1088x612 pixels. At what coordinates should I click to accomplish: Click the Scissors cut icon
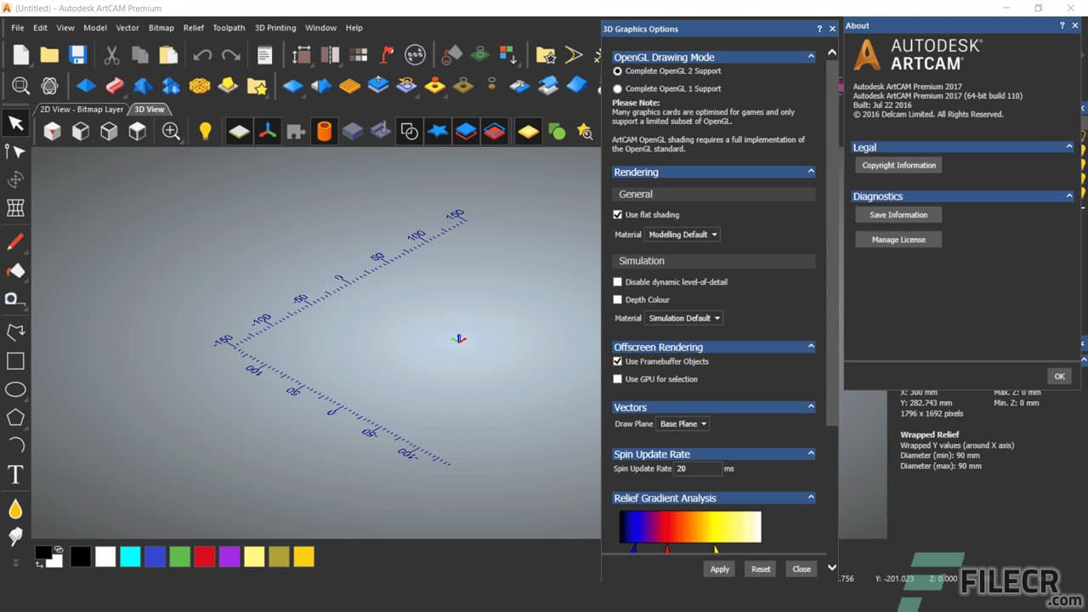pyautogui.click(x=111, y=54)
